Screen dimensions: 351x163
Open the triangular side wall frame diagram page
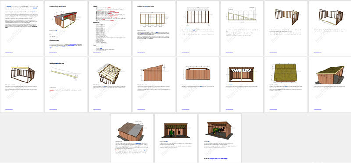(242, 28)
